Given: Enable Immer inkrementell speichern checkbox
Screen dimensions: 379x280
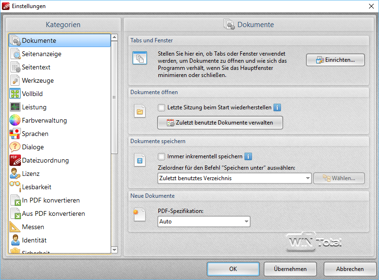Looking at the screenshot, I should tap(161, 156).
